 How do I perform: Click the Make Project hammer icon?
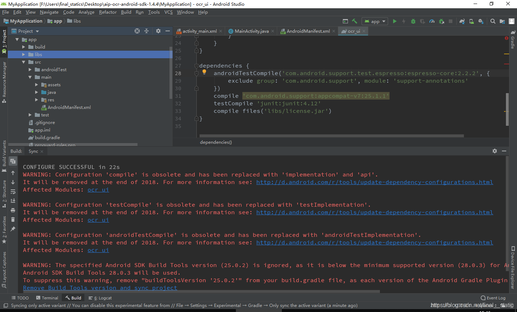[x=354, y=21]
